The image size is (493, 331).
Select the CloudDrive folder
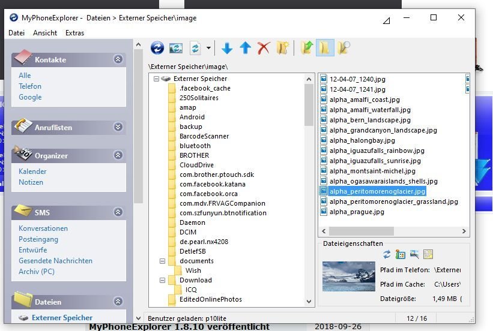(196, 165)
